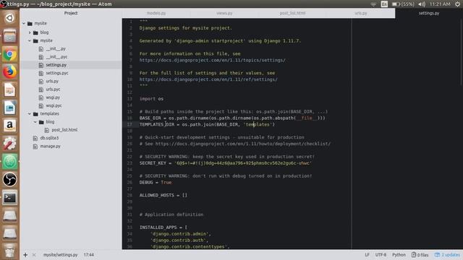Screen dimensions: 463x260
Task: Switch to the urls.py tab
Action: point(361,13)
